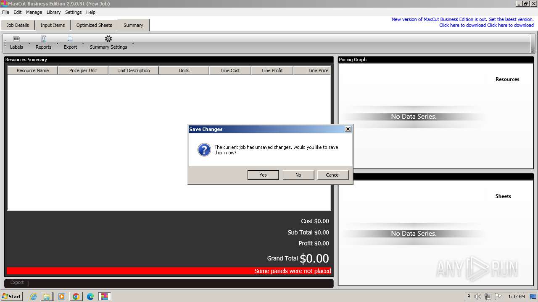Close the Save Changes dialog with X
The image size is (538, 302).
pos(348,129)
